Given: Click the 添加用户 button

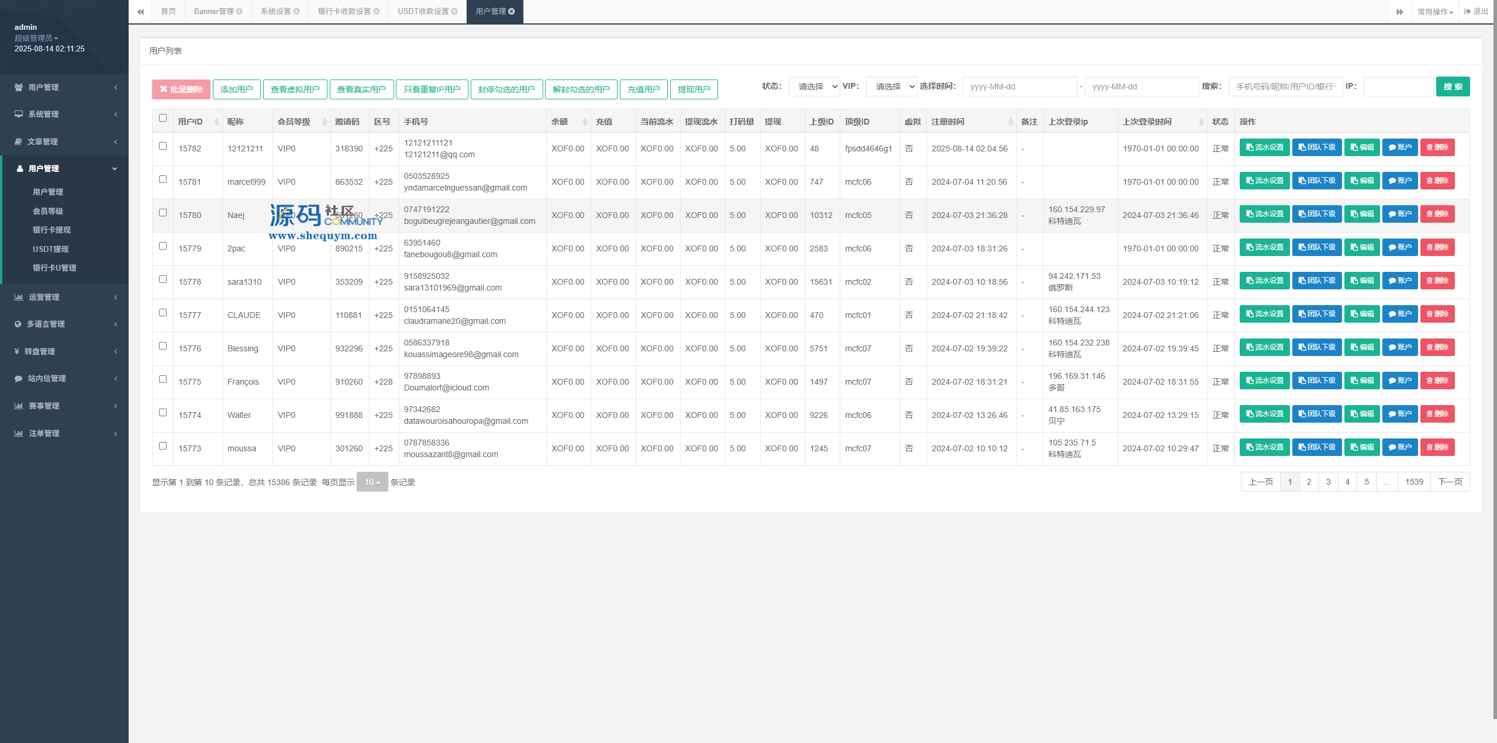Looking at the screenshot, I should click(x=236, y=89).
